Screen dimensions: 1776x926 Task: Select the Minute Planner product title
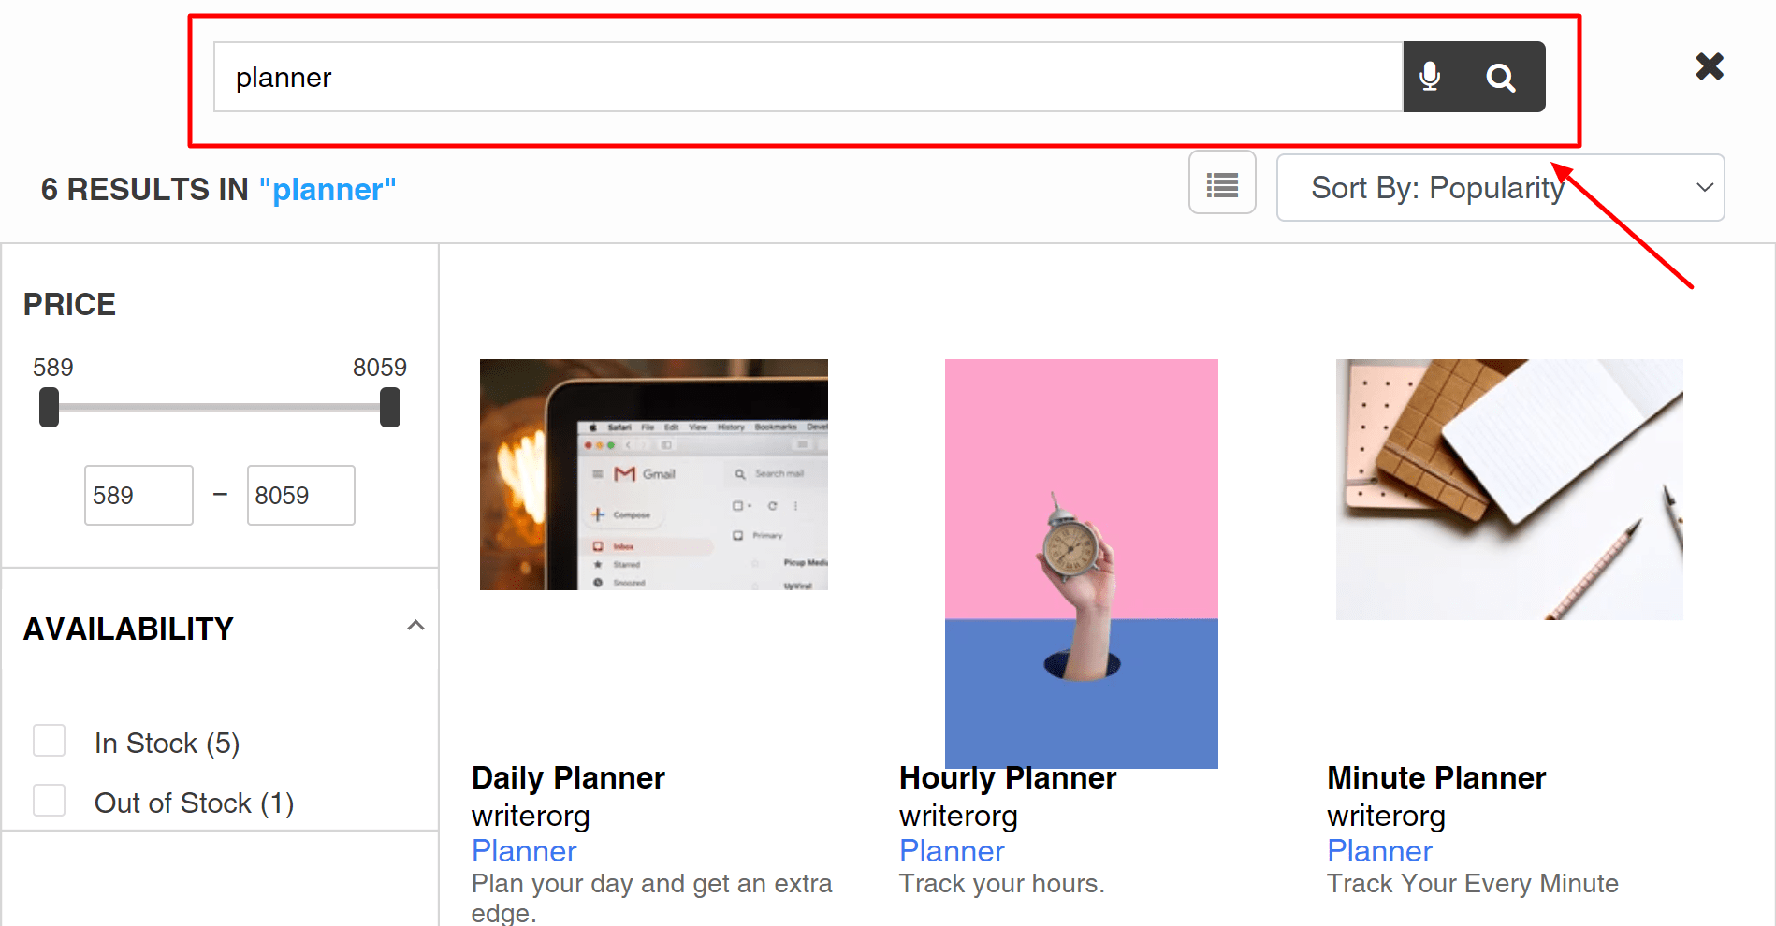coord(1435,777)
